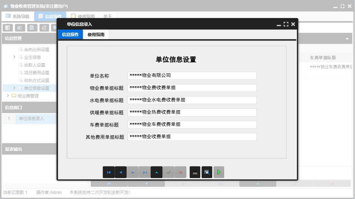
Task: Click the 其他费用单据标题 input field
Action: [x=192, y=137]
